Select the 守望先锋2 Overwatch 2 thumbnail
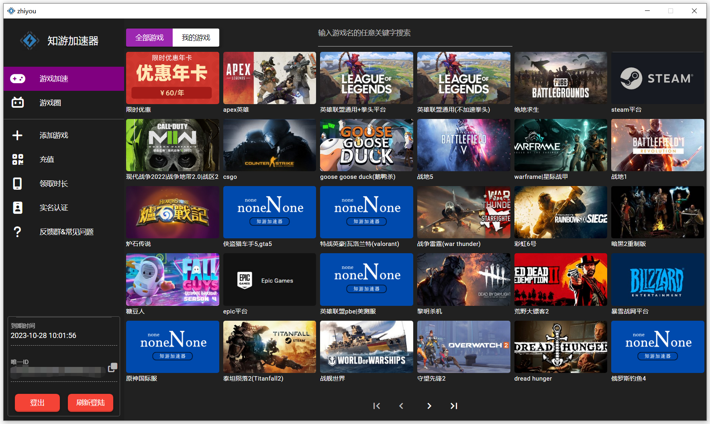Viewport: 710px width, 424px height. pyautogui.click(x=464, y=347)
